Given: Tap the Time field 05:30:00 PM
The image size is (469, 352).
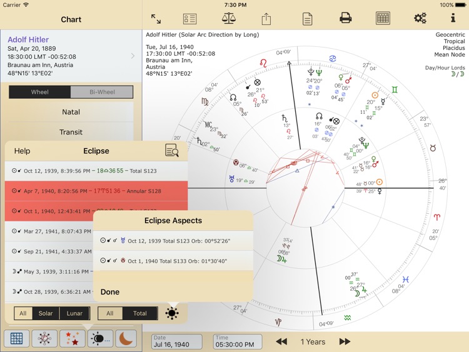Looking at the screenshot, I should point(238,341).
